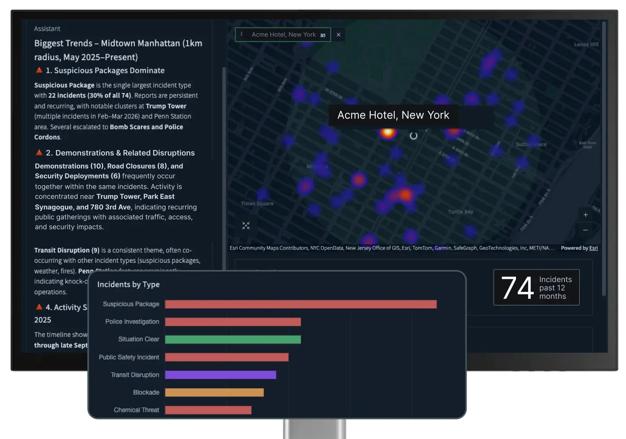
Task: Open the Esri link in map attribution
Action: pyautogui.click(x=593, y=248)
